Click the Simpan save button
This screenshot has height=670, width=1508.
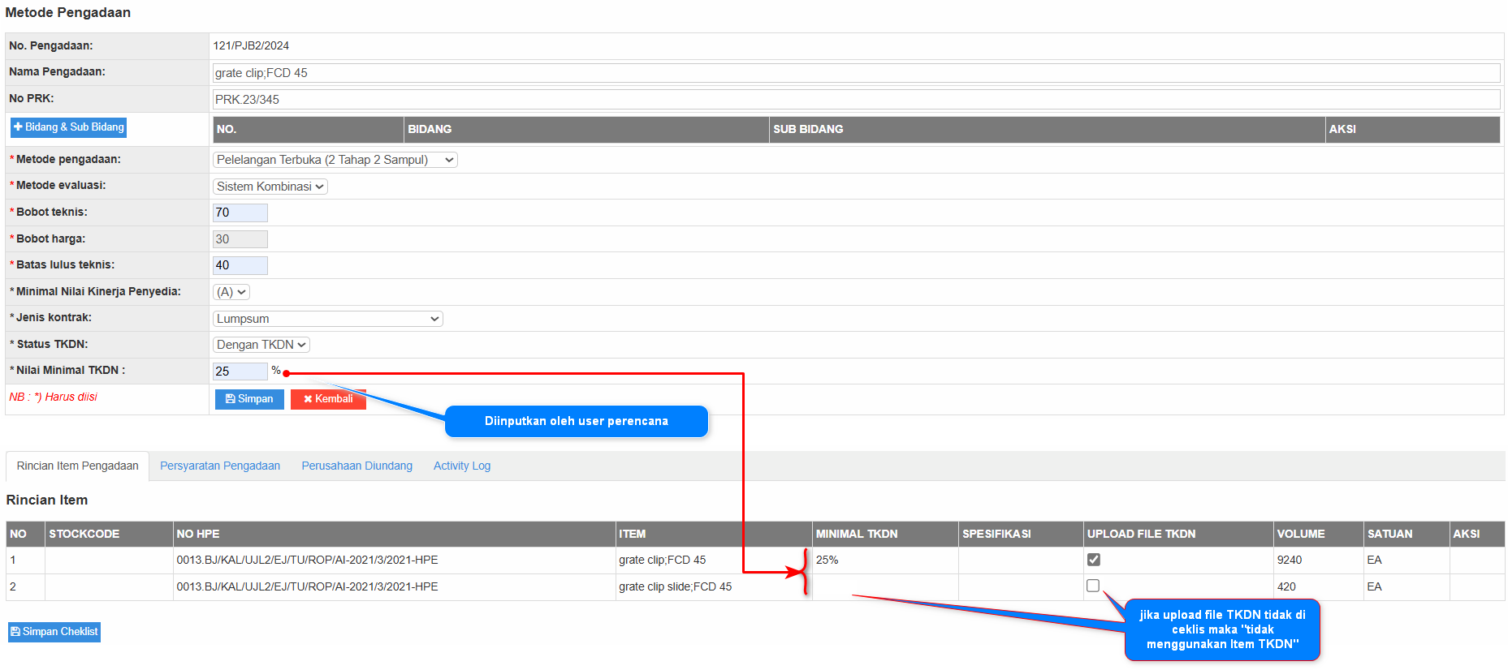coord(249,399)
